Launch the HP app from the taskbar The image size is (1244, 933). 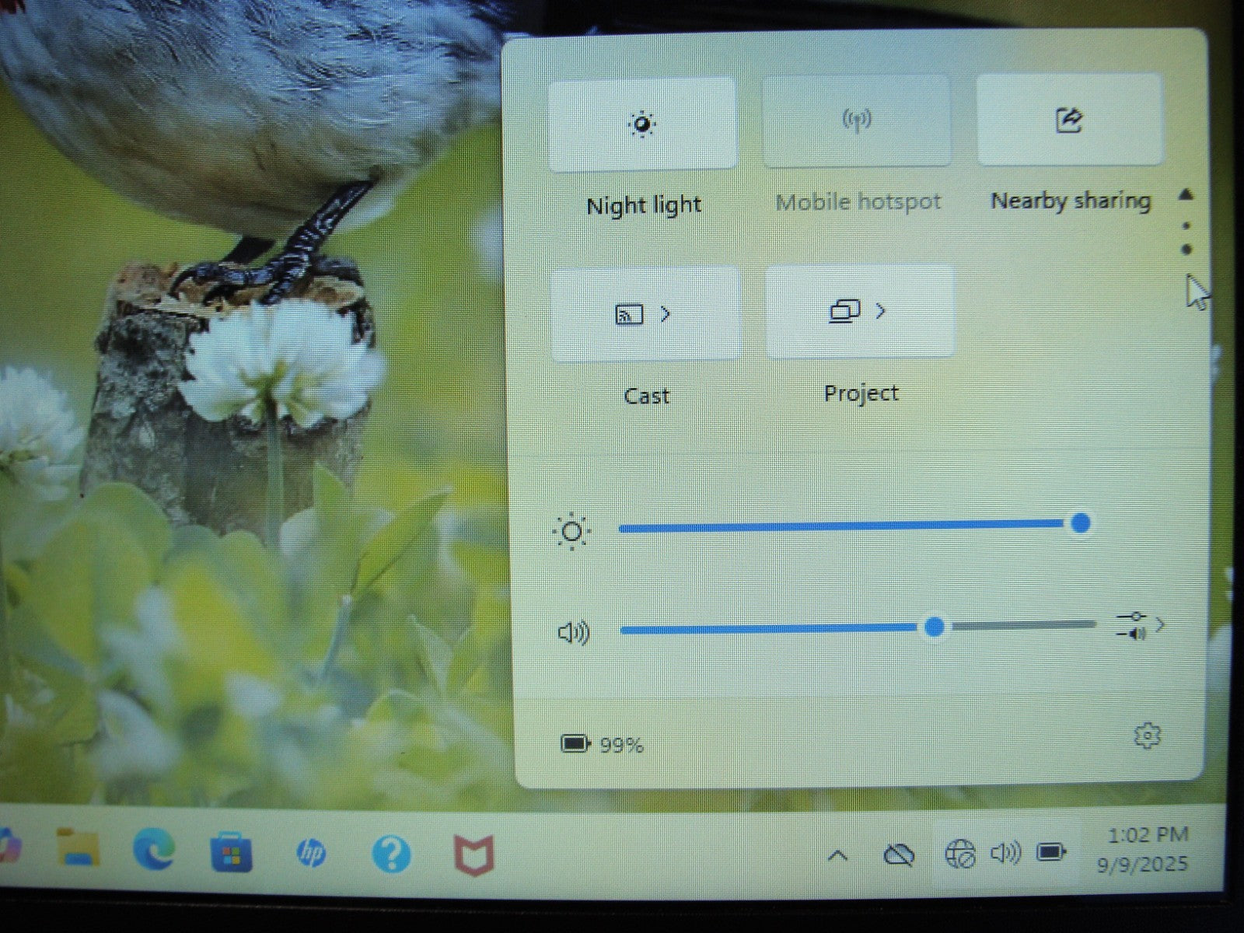(x=311, y=854)
